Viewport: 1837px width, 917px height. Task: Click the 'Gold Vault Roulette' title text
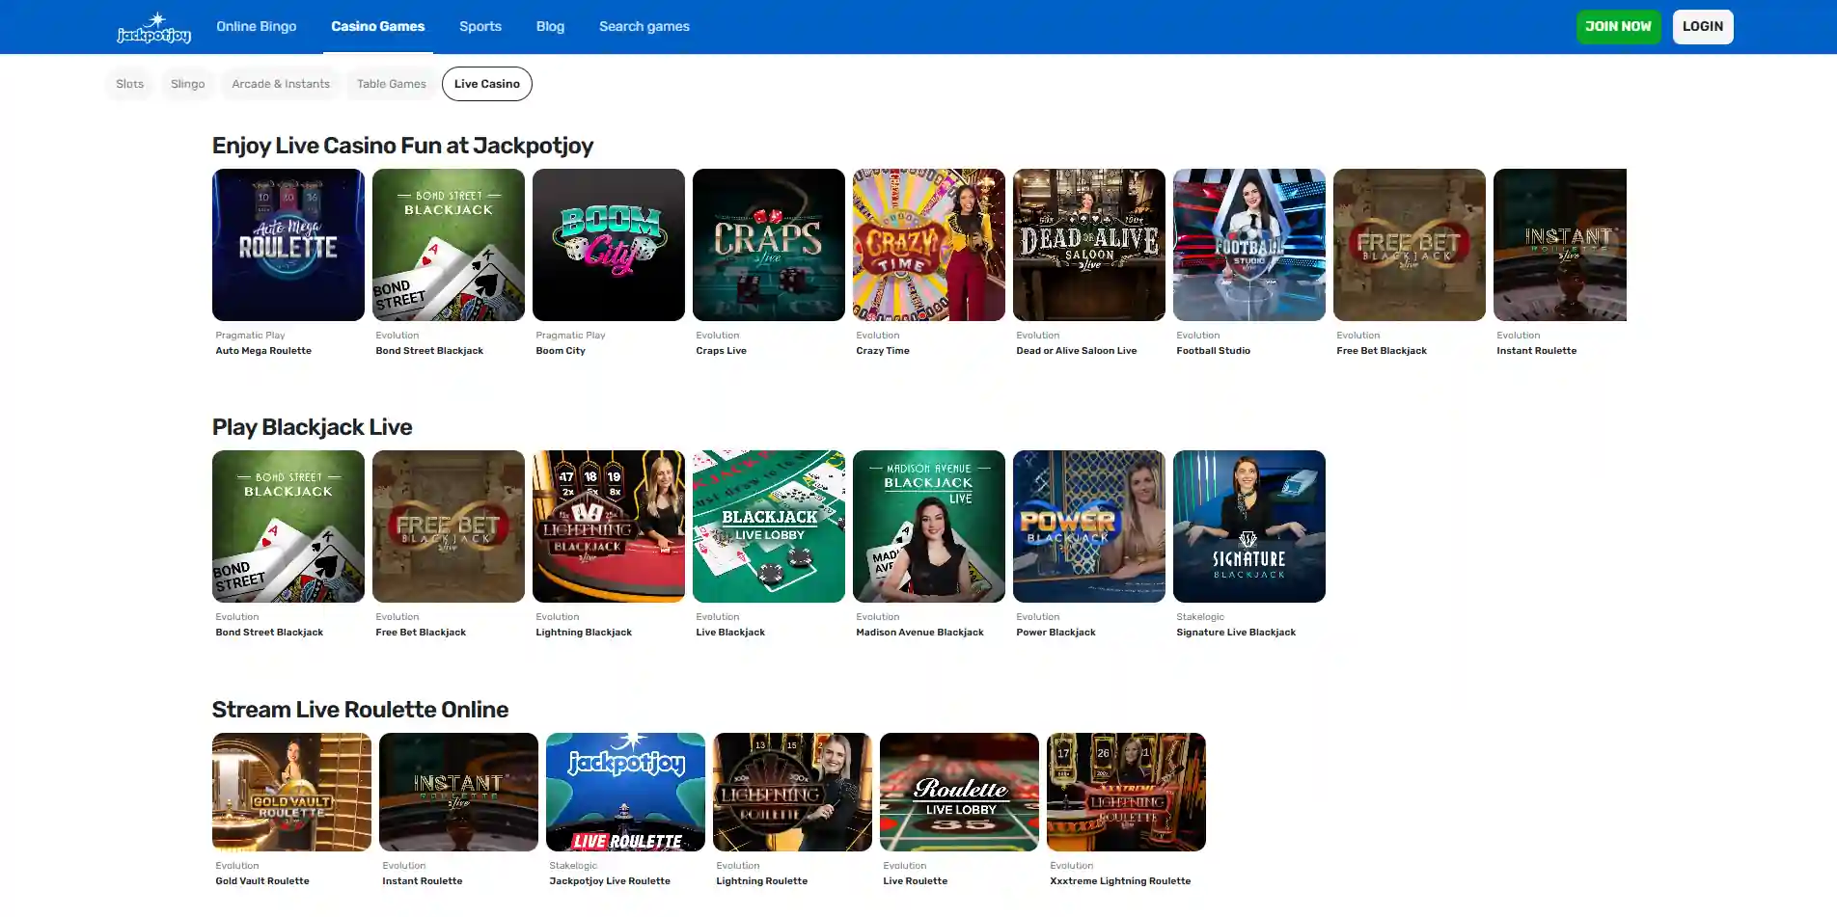click(x=262, y=881)
